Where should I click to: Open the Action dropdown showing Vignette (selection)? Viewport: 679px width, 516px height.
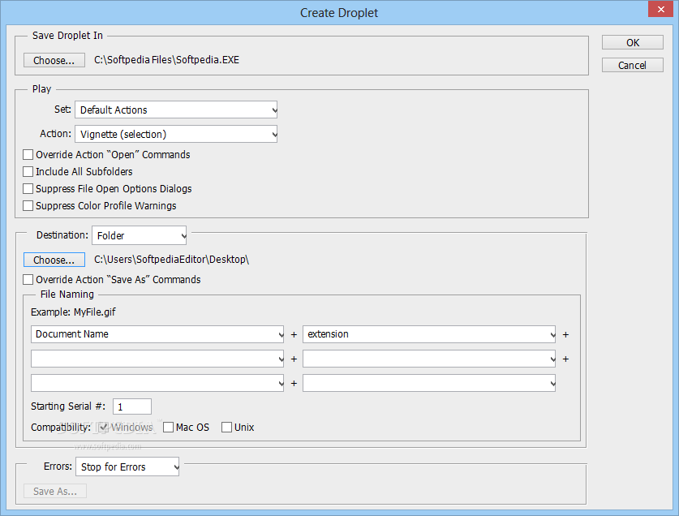tap(176, 135)
